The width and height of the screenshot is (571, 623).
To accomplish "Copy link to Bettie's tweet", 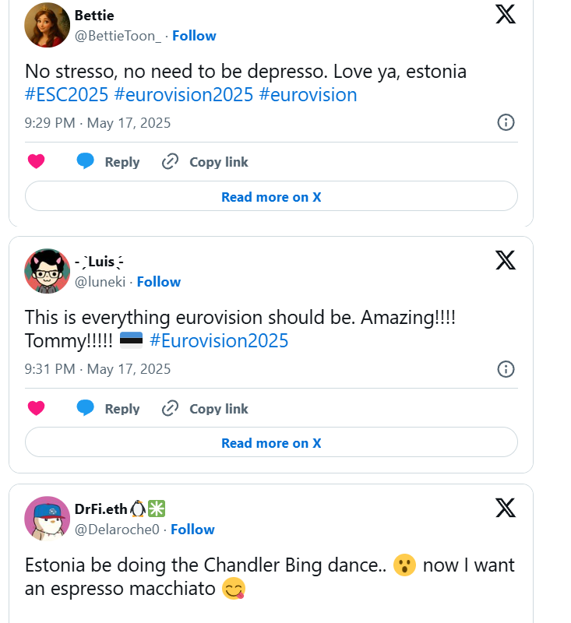I will (x=205, y=162).
